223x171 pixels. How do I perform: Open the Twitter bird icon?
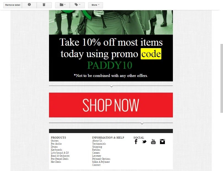(144, 142)
